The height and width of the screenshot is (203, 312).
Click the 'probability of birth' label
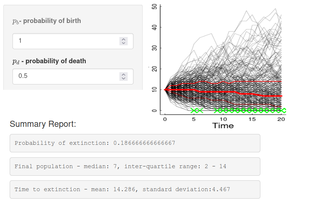tap(47, 21)
